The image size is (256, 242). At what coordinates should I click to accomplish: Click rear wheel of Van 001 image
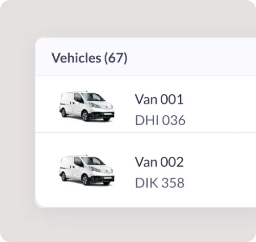point(63,113)
